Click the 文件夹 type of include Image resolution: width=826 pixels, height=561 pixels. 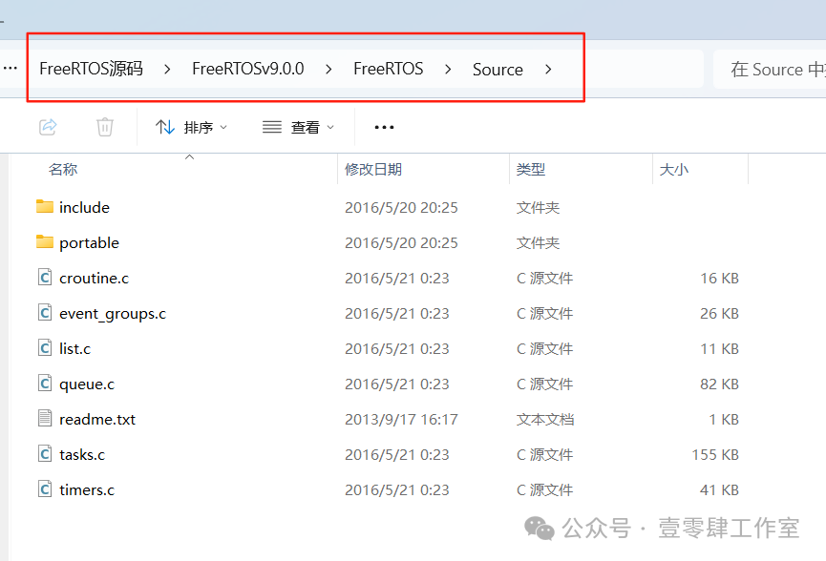538,207
